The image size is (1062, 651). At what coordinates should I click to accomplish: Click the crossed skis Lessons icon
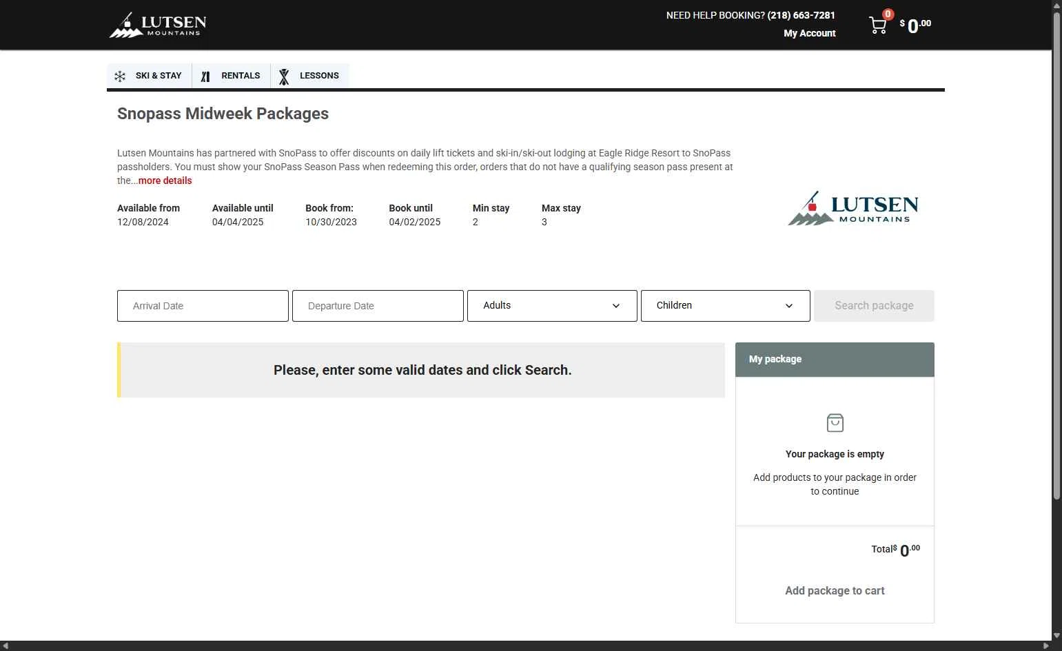coord(284,76)
